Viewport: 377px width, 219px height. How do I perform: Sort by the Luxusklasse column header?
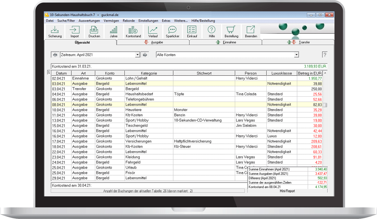pyautogui.click(x=281, y=73)
